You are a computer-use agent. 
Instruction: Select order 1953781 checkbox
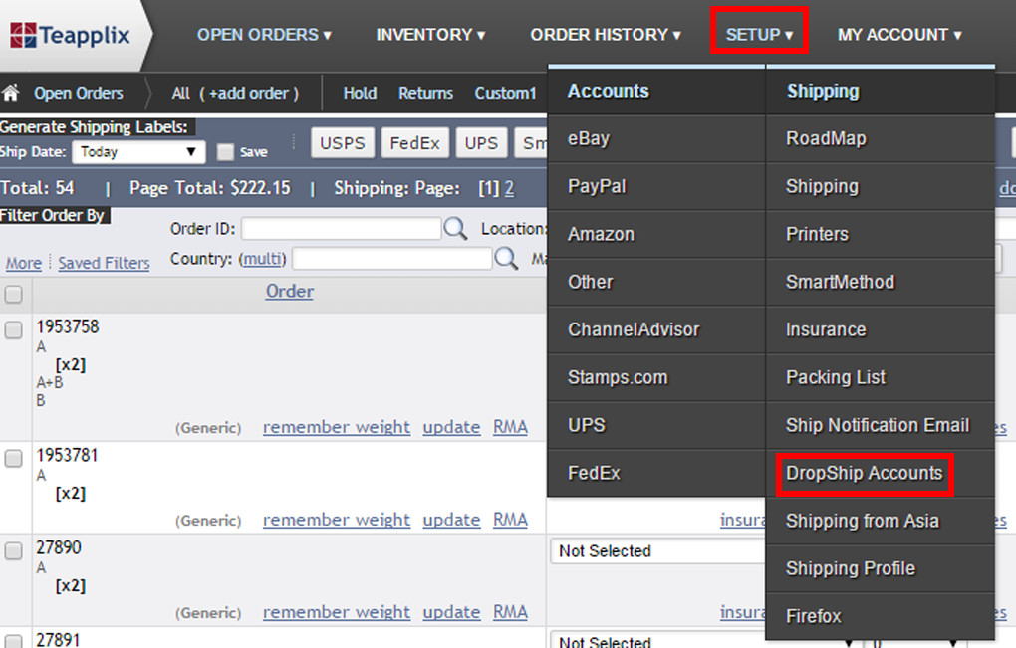14,458
